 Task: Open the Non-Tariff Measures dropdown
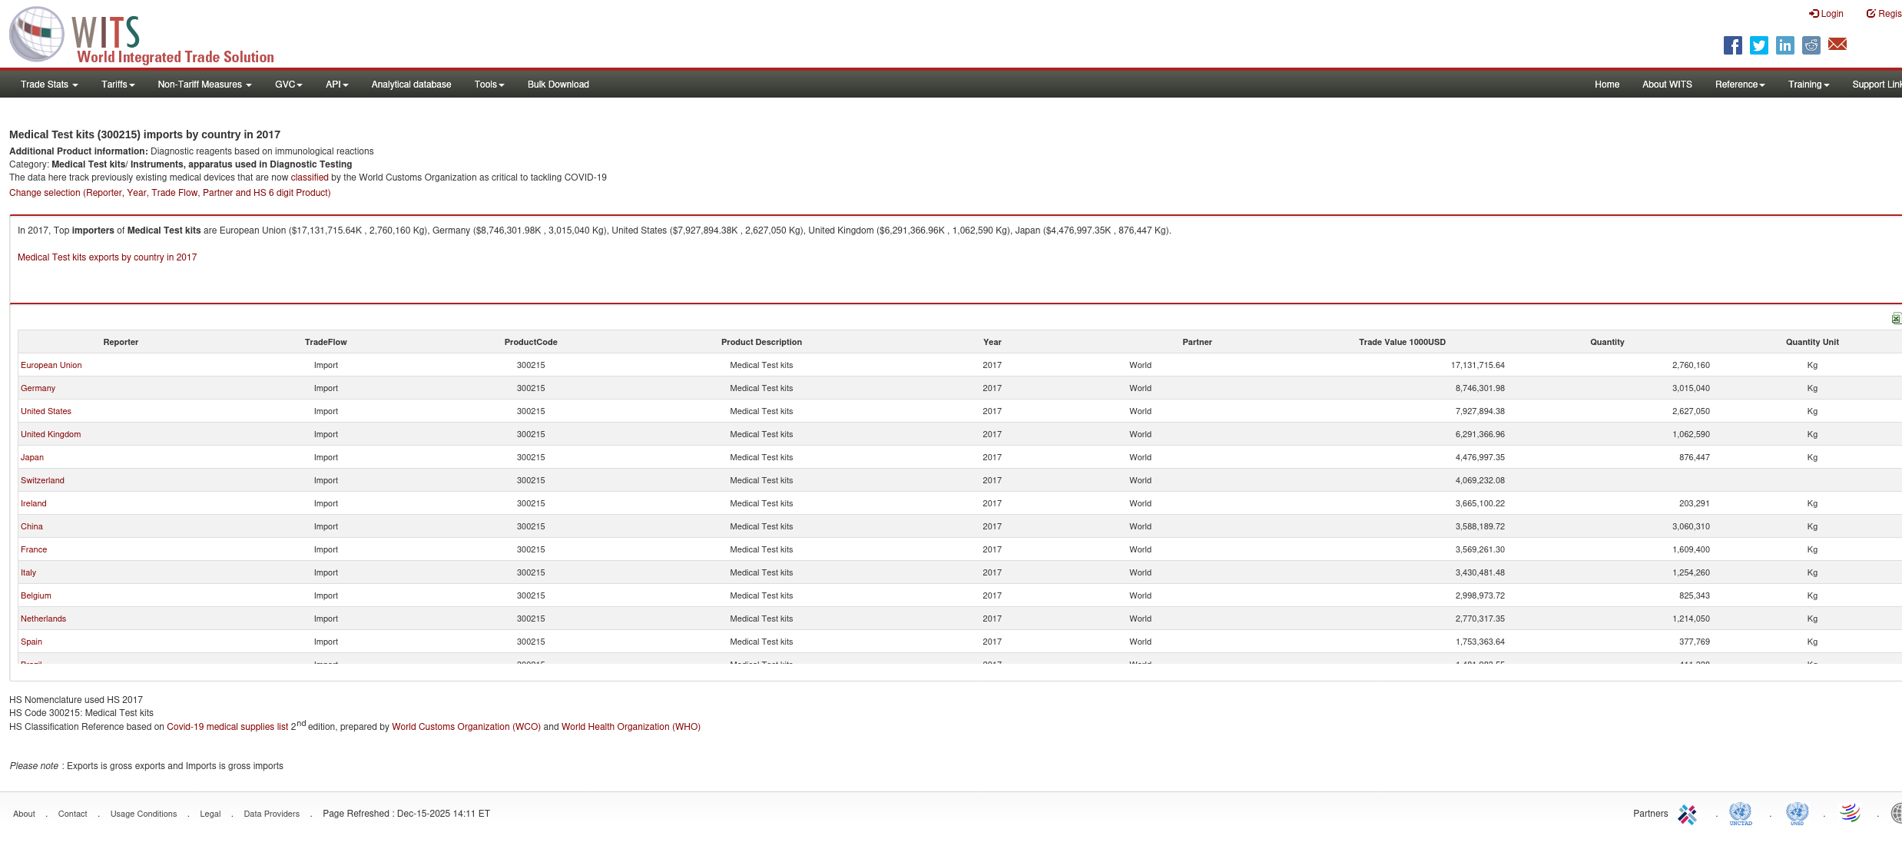pos(204,85)
